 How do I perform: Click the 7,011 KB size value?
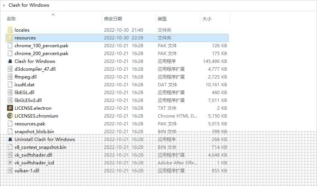pyautogui.click(x=217, y=100)
